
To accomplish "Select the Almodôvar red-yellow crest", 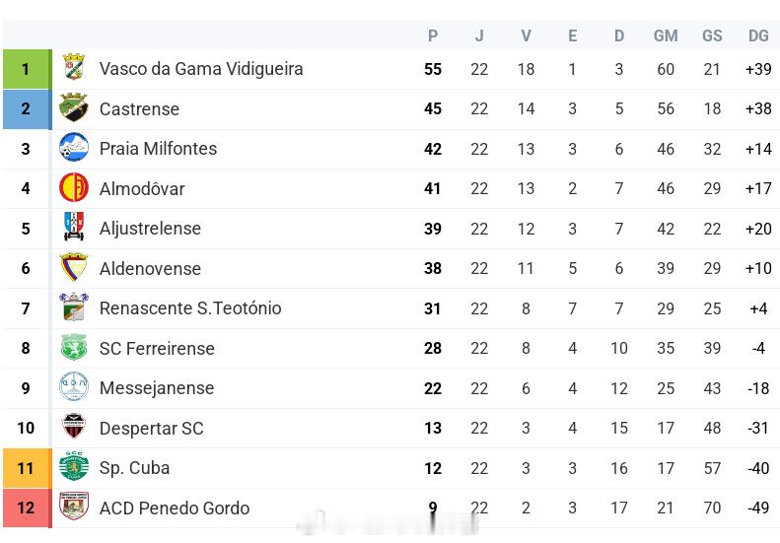I will click(x=74, y=187).
